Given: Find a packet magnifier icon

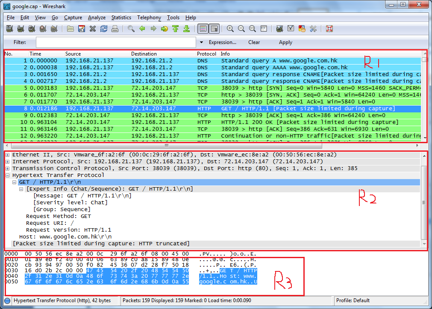Looking at the screenshot, I should [131, 29].
